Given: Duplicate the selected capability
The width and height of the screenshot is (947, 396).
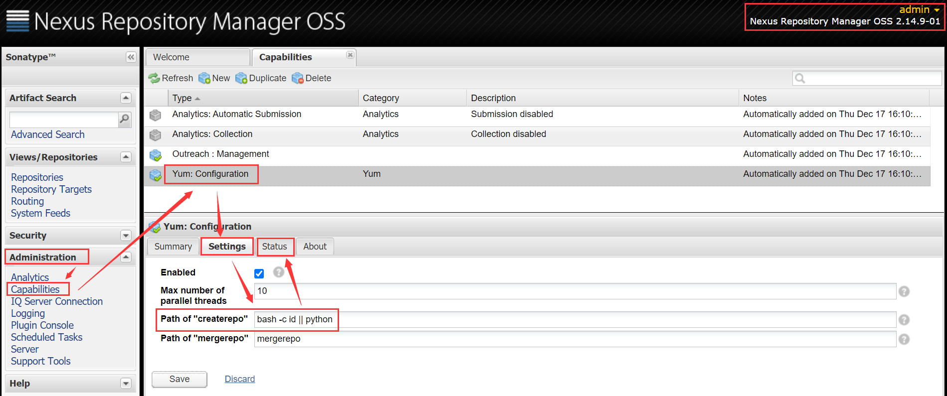Looking at the screenshot, I should pos(261,78).
